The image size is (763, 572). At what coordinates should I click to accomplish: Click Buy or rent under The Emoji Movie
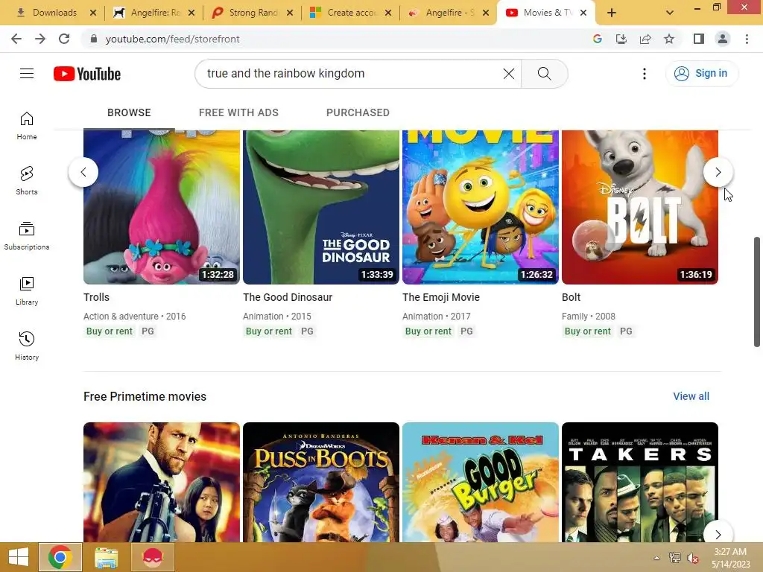428,331
